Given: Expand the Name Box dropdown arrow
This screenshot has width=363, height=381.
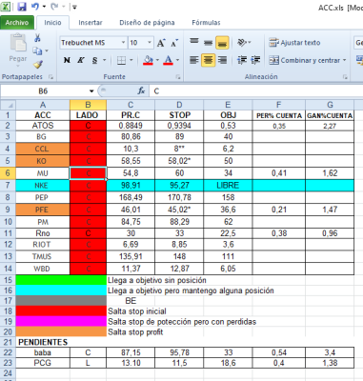Looking at the screenshot, I should (x=91, y=91).
